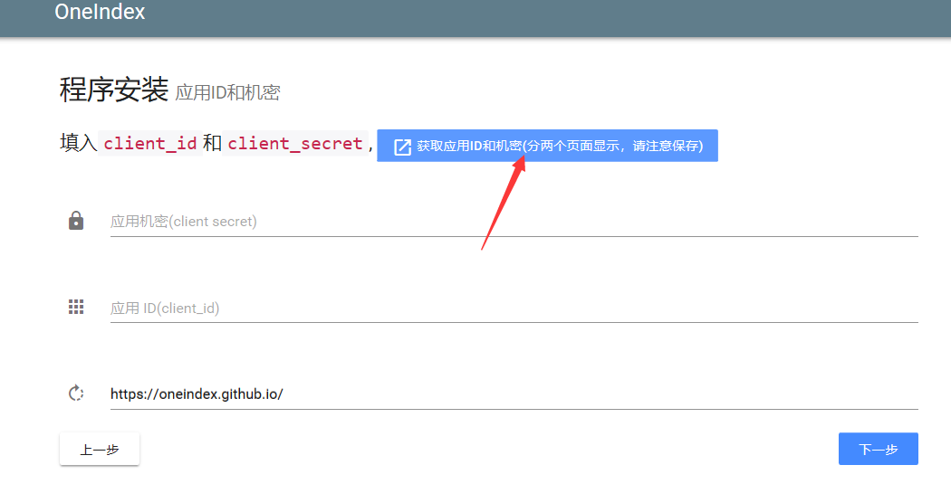Go back with the 上一步 button
951x503 pixels.
100,449
